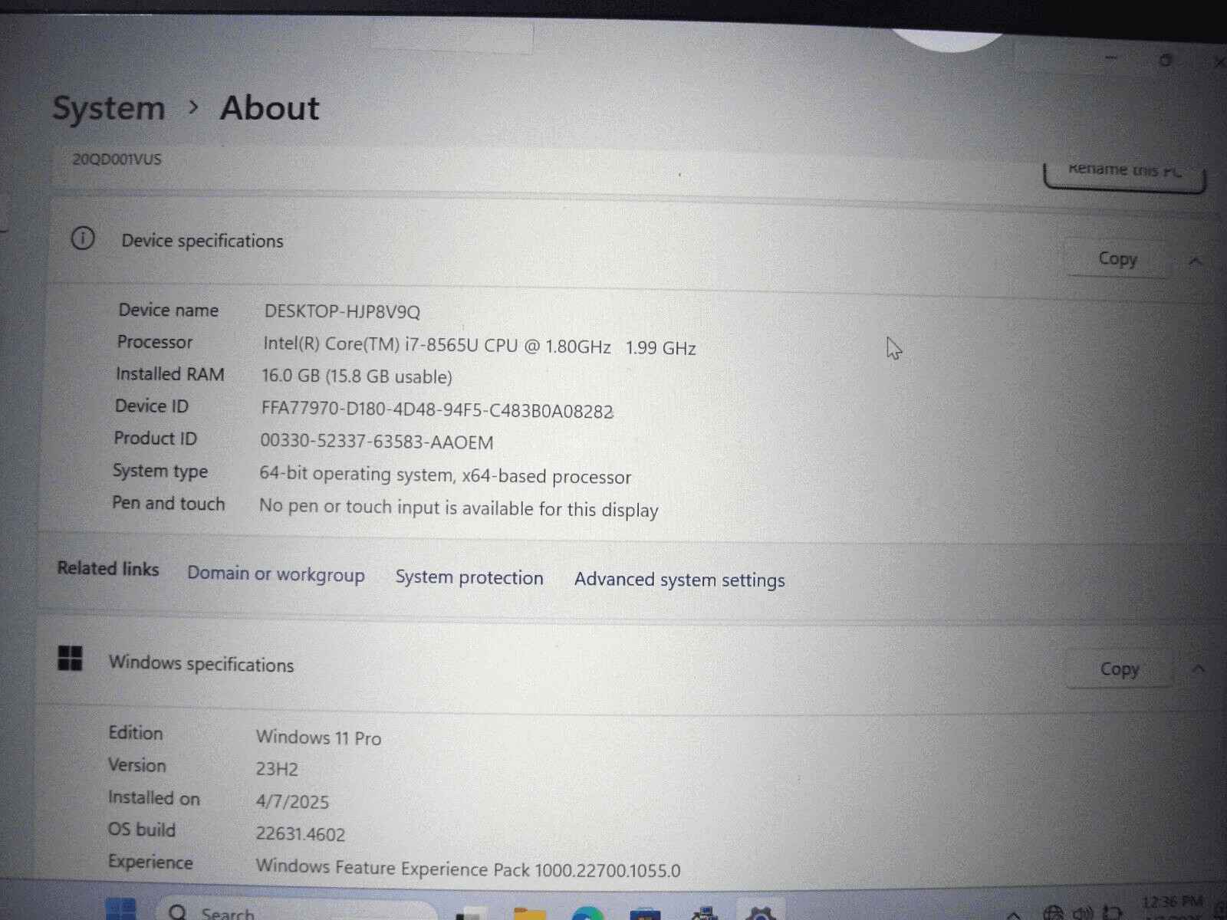Show hidden system tray icons

(1014, 914)
